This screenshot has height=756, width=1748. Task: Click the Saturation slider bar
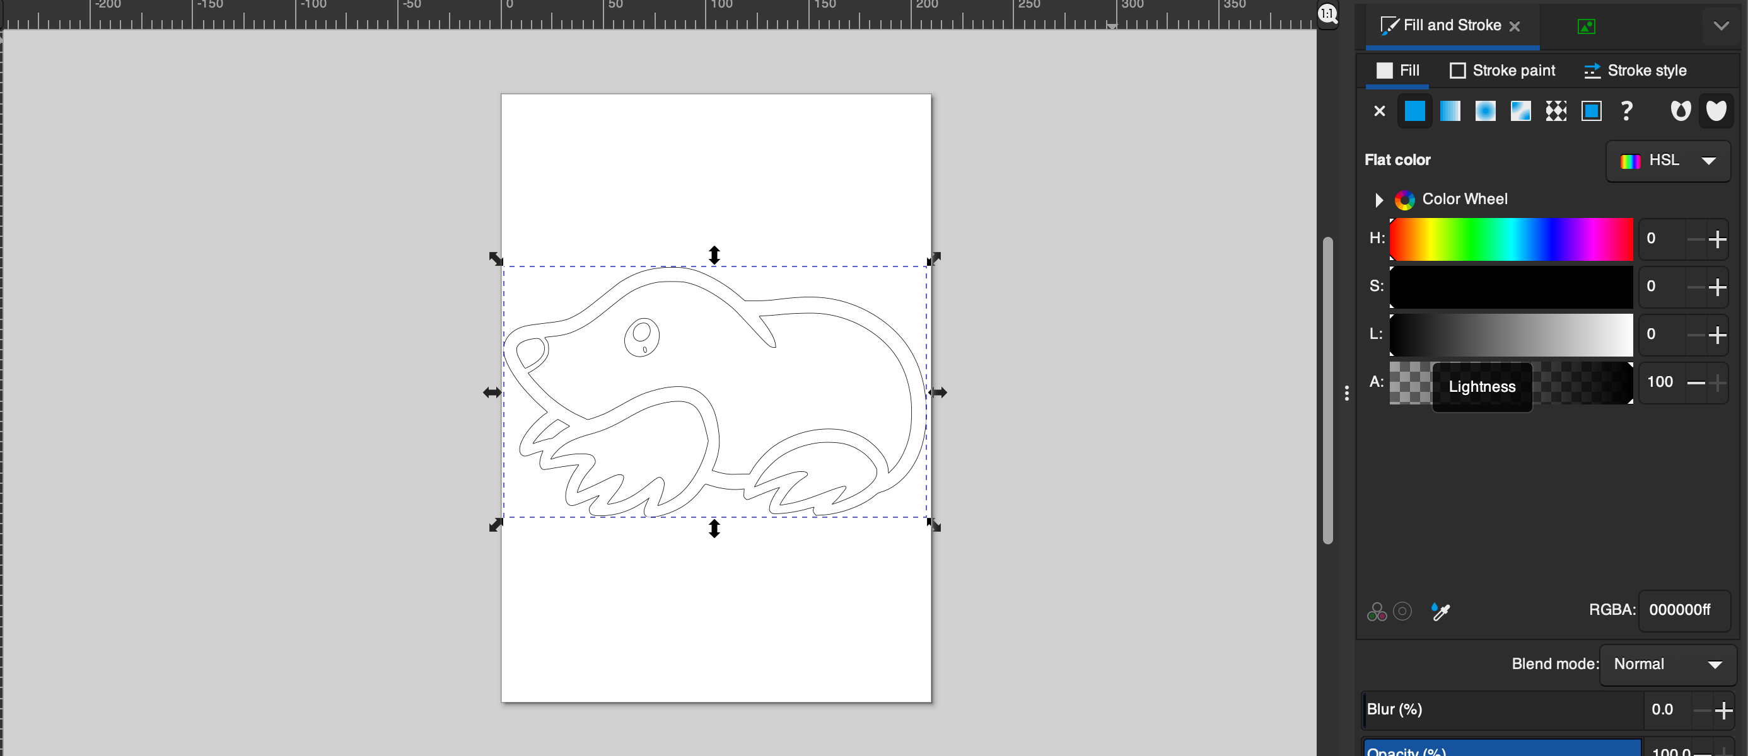tap(1511, 287)
